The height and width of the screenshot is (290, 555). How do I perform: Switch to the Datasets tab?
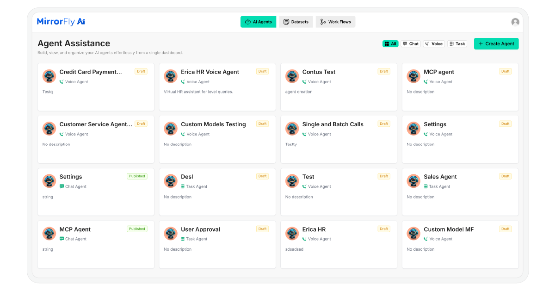point(296,22)
